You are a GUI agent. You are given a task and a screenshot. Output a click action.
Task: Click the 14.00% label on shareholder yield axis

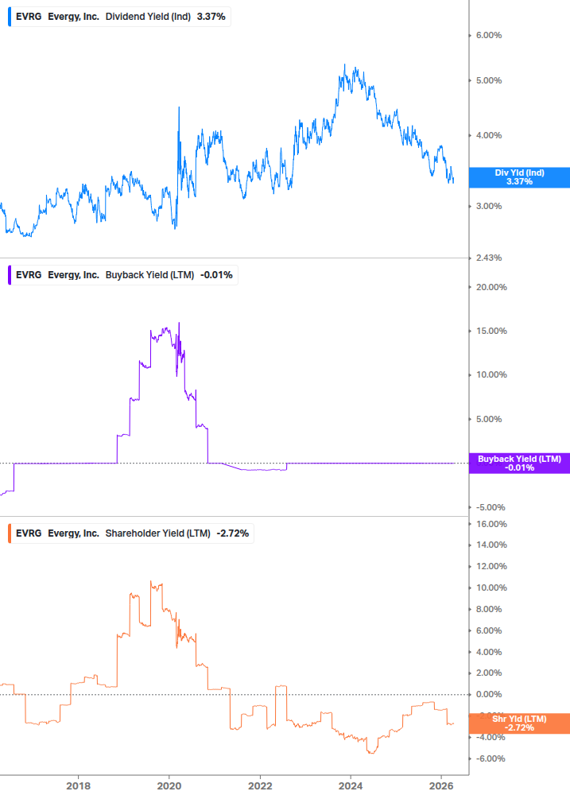click(491, 545)
